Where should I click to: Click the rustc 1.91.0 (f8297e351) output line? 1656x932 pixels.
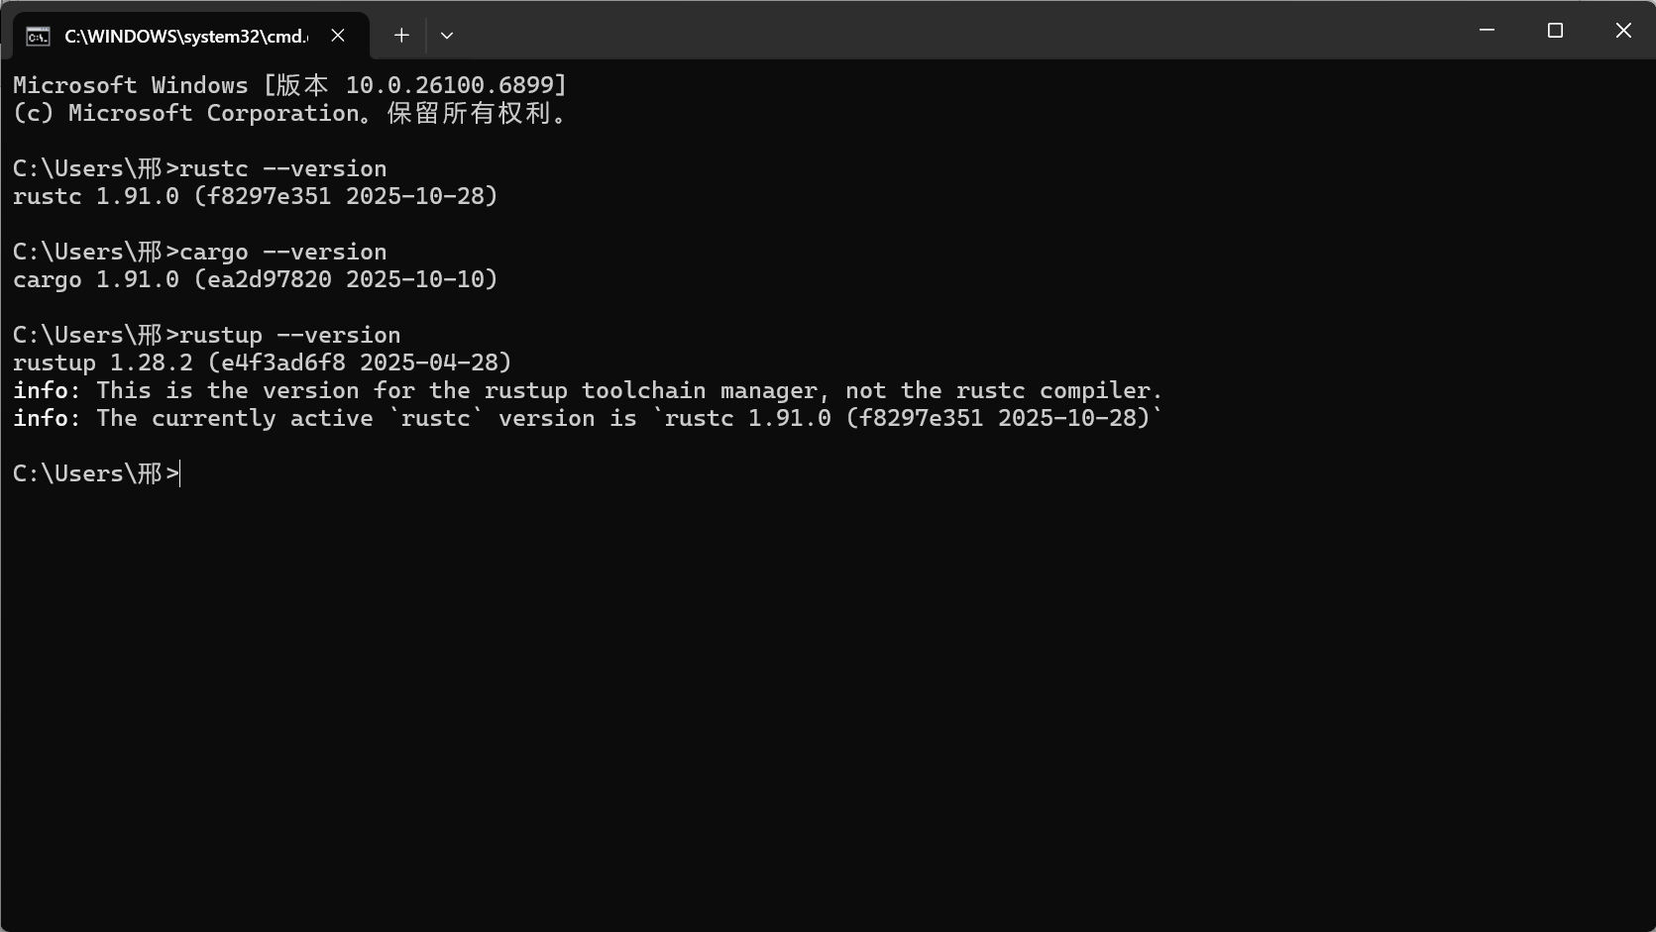255,196
